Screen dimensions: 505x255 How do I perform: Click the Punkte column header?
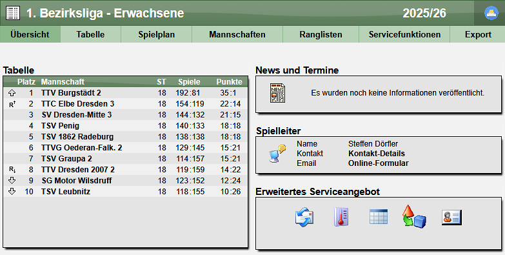point(230,82)
